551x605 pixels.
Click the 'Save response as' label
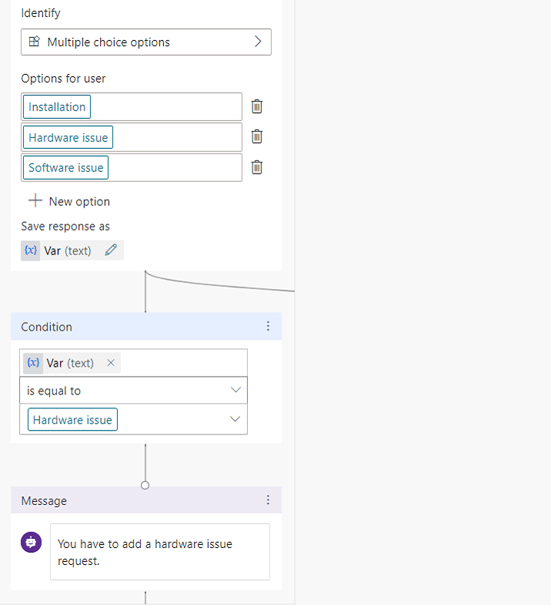pyautogui.click(x=65, y=227)
